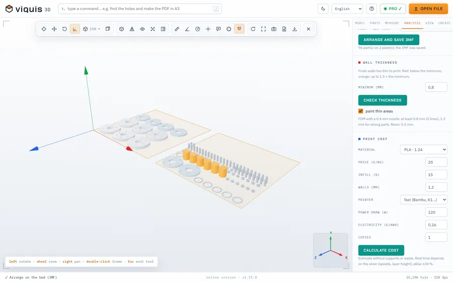The image size is (453, 282).
Task: Open help question mark icon
Action: coord(371,9)
